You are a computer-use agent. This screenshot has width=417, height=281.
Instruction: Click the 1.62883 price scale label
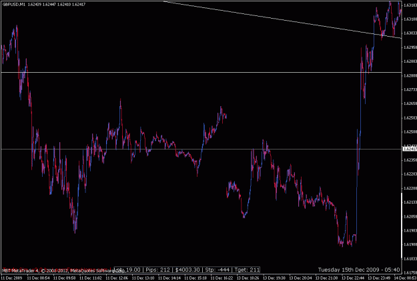[410, 61]
